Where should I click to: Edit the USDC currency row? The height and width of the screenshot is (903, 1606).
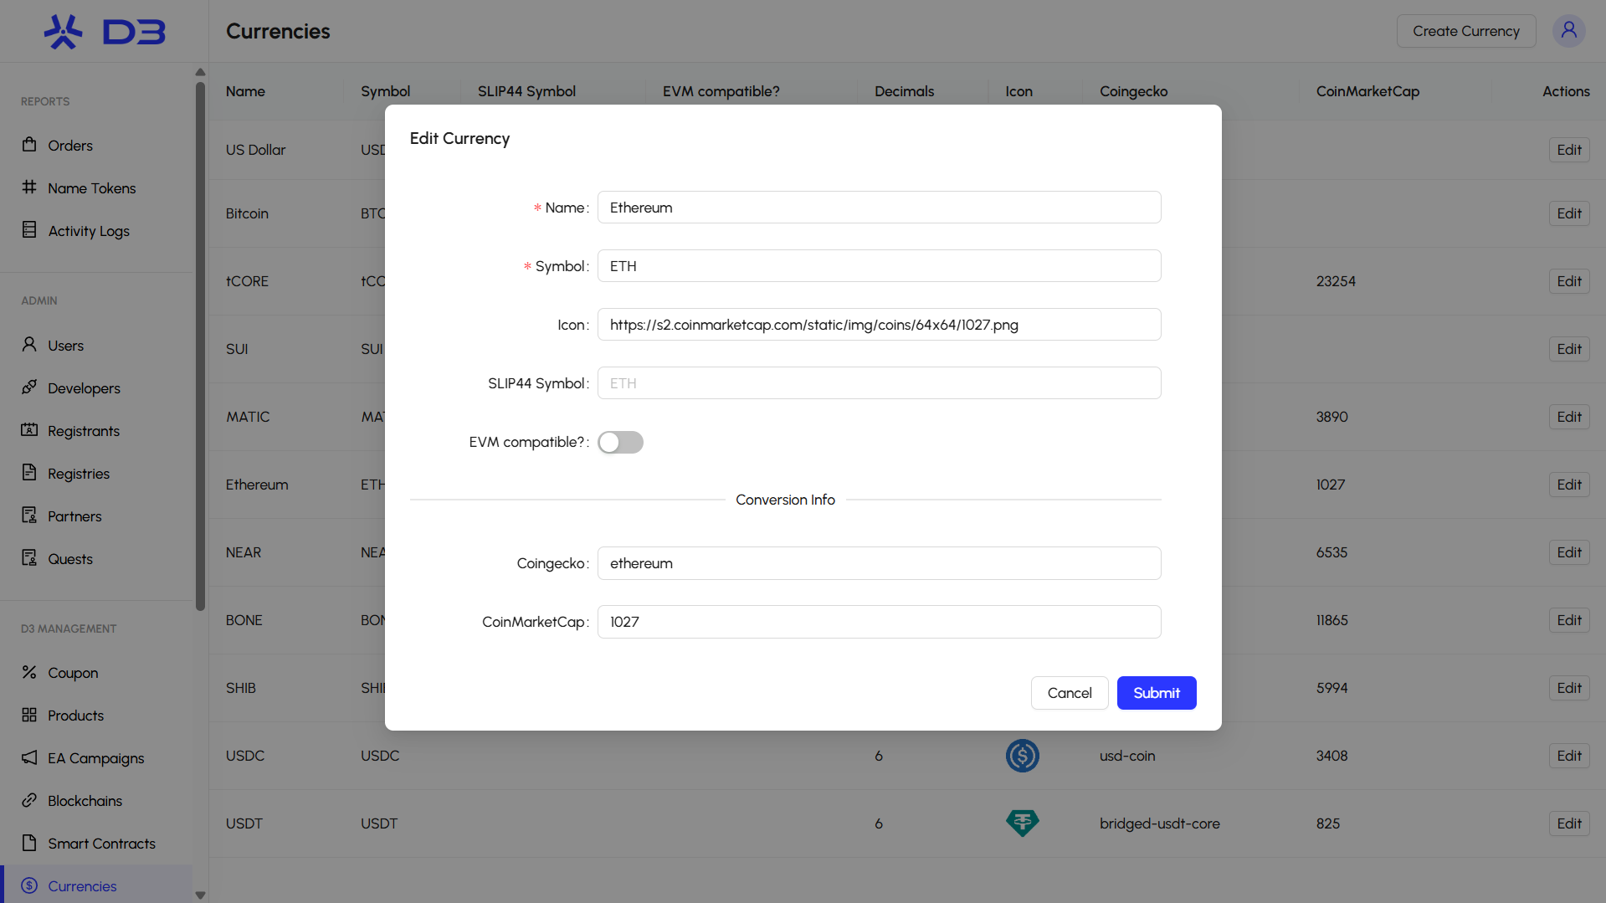pyautogui.click(x=1569, y=756)
